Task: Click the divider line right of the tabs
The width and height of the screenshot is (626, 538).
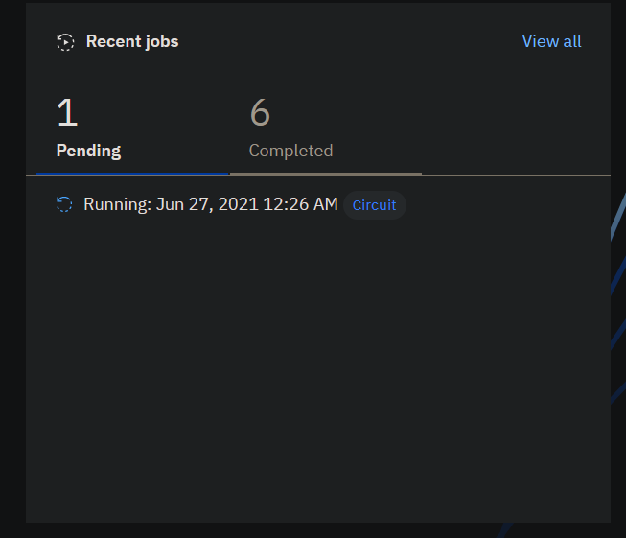Action: (516, 175)
